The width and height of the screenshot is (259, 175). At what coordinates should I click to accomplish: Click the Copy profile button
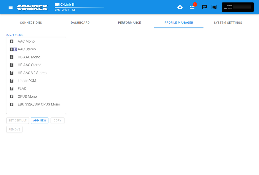coord(57,121)
